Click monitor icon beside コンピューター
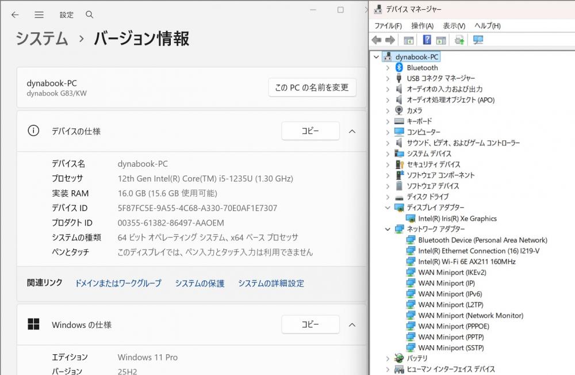 click(x=399, y=132)
